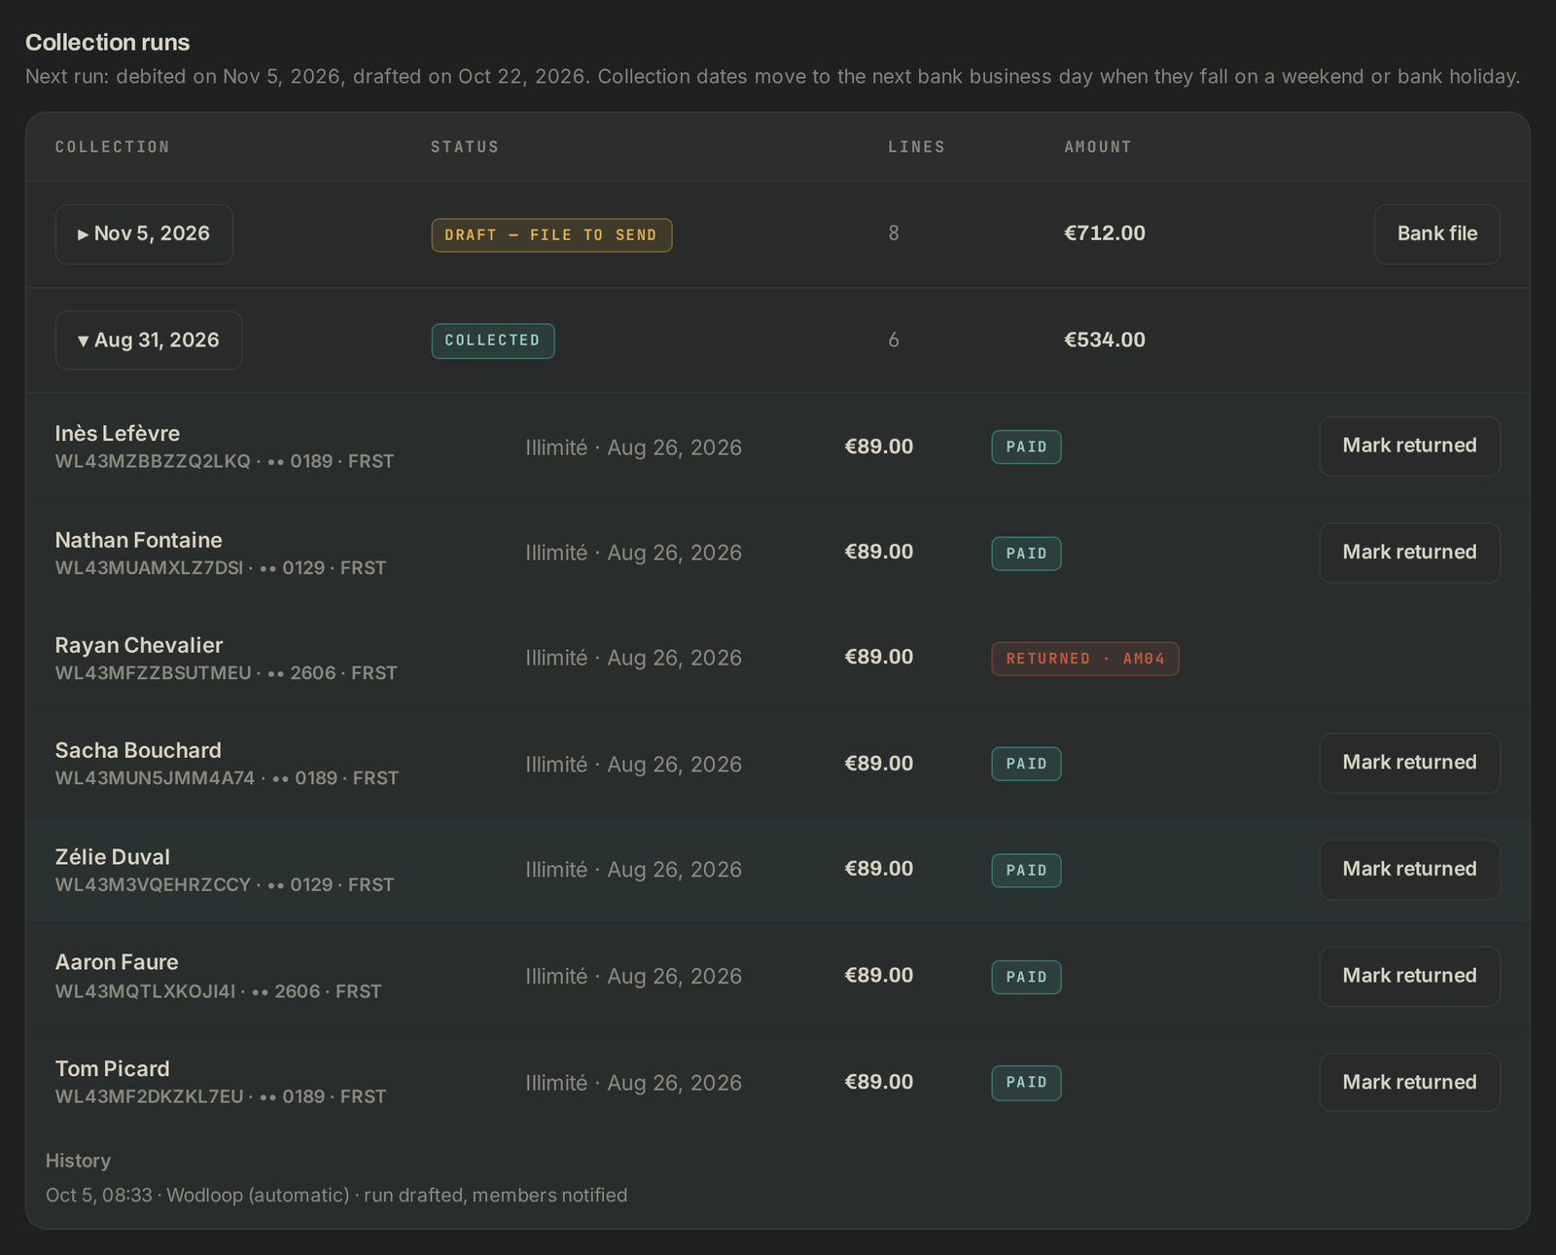Click the AMOUNT column header
This screenshot has width=1556, height=1255.
pos(1098,147)
